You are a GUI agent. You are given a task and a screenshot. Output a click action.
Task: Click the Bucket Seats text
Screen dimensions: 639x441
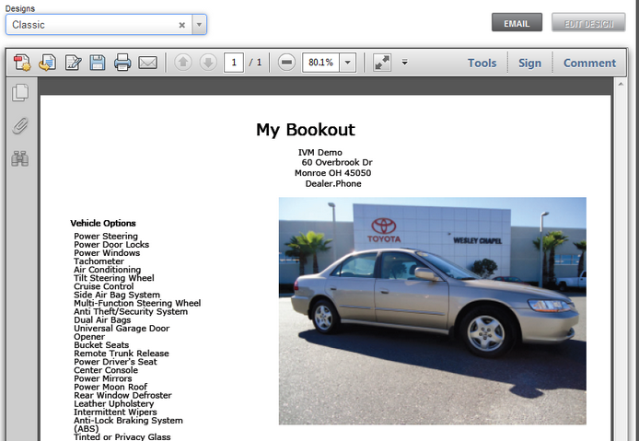click(x=101, y=345)
